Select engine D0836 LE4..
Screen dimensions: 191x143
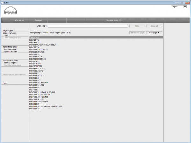tap(34, 78)
